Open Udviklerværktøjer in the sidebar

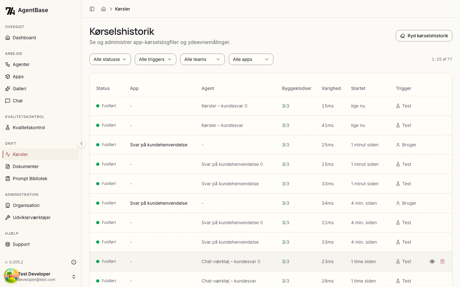tap(41, 217)
